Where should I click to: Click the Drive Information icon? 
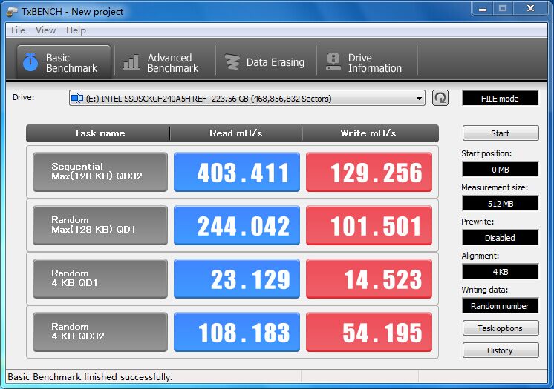(333, 61)
